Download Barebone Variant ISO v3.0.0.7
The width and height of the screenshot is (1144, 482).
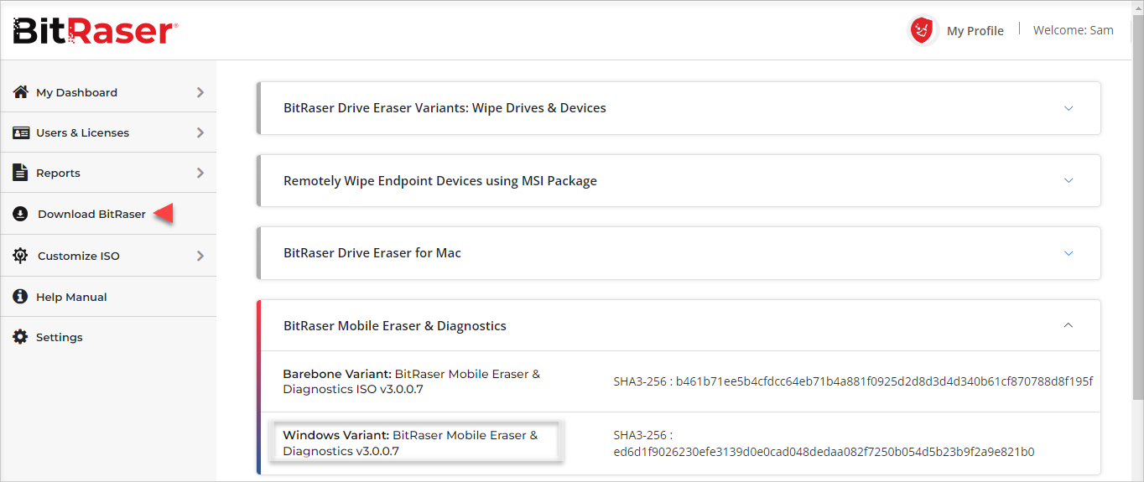(412, 381)
